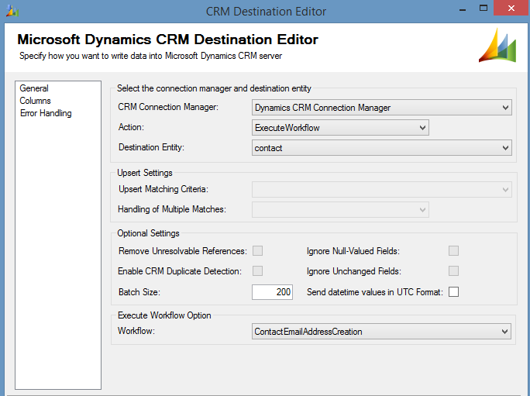530x396 pixels.
Task: Open the General settings page
Action: pos(34,88)
